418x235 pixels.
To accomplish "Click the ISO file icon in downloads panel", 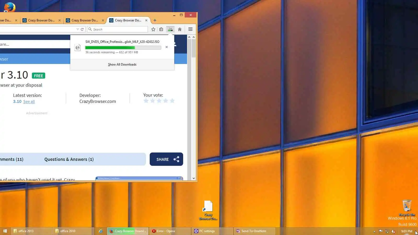I will pyautogui.click(x=78, y=47).
